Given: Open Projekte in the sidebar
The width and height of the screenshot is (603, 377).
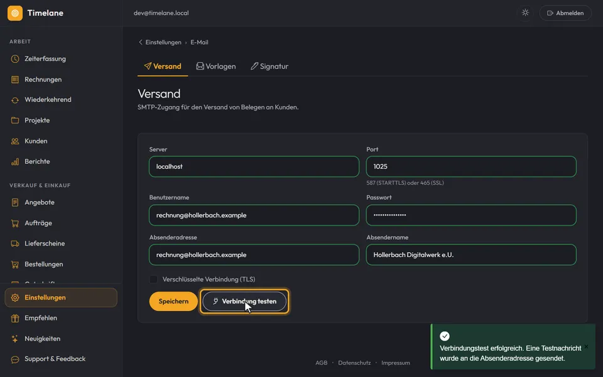Looking at the screenshot, I should coord(61,121).
